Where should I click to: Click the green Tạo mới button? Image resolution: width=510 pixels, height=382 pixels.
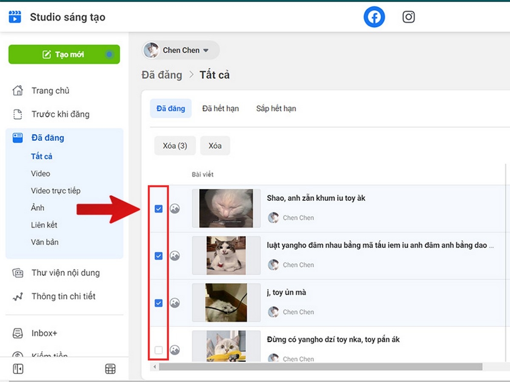pos(64,54)
